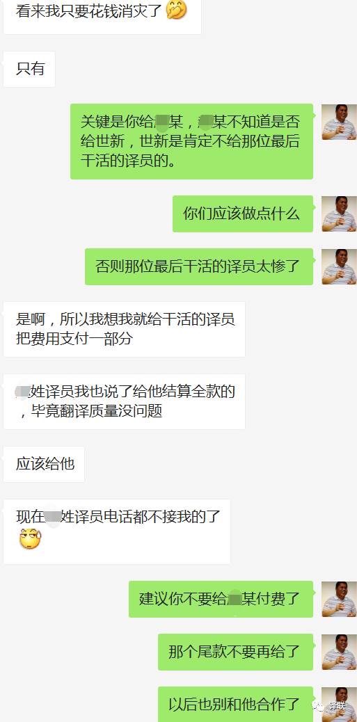Click the glasses emoji under 现在姓译员 message

point(30,539)
